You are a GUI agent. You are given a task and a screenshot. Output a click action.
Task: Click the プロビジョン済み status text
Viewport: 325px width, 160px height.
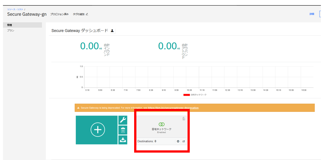pos(59,14)
